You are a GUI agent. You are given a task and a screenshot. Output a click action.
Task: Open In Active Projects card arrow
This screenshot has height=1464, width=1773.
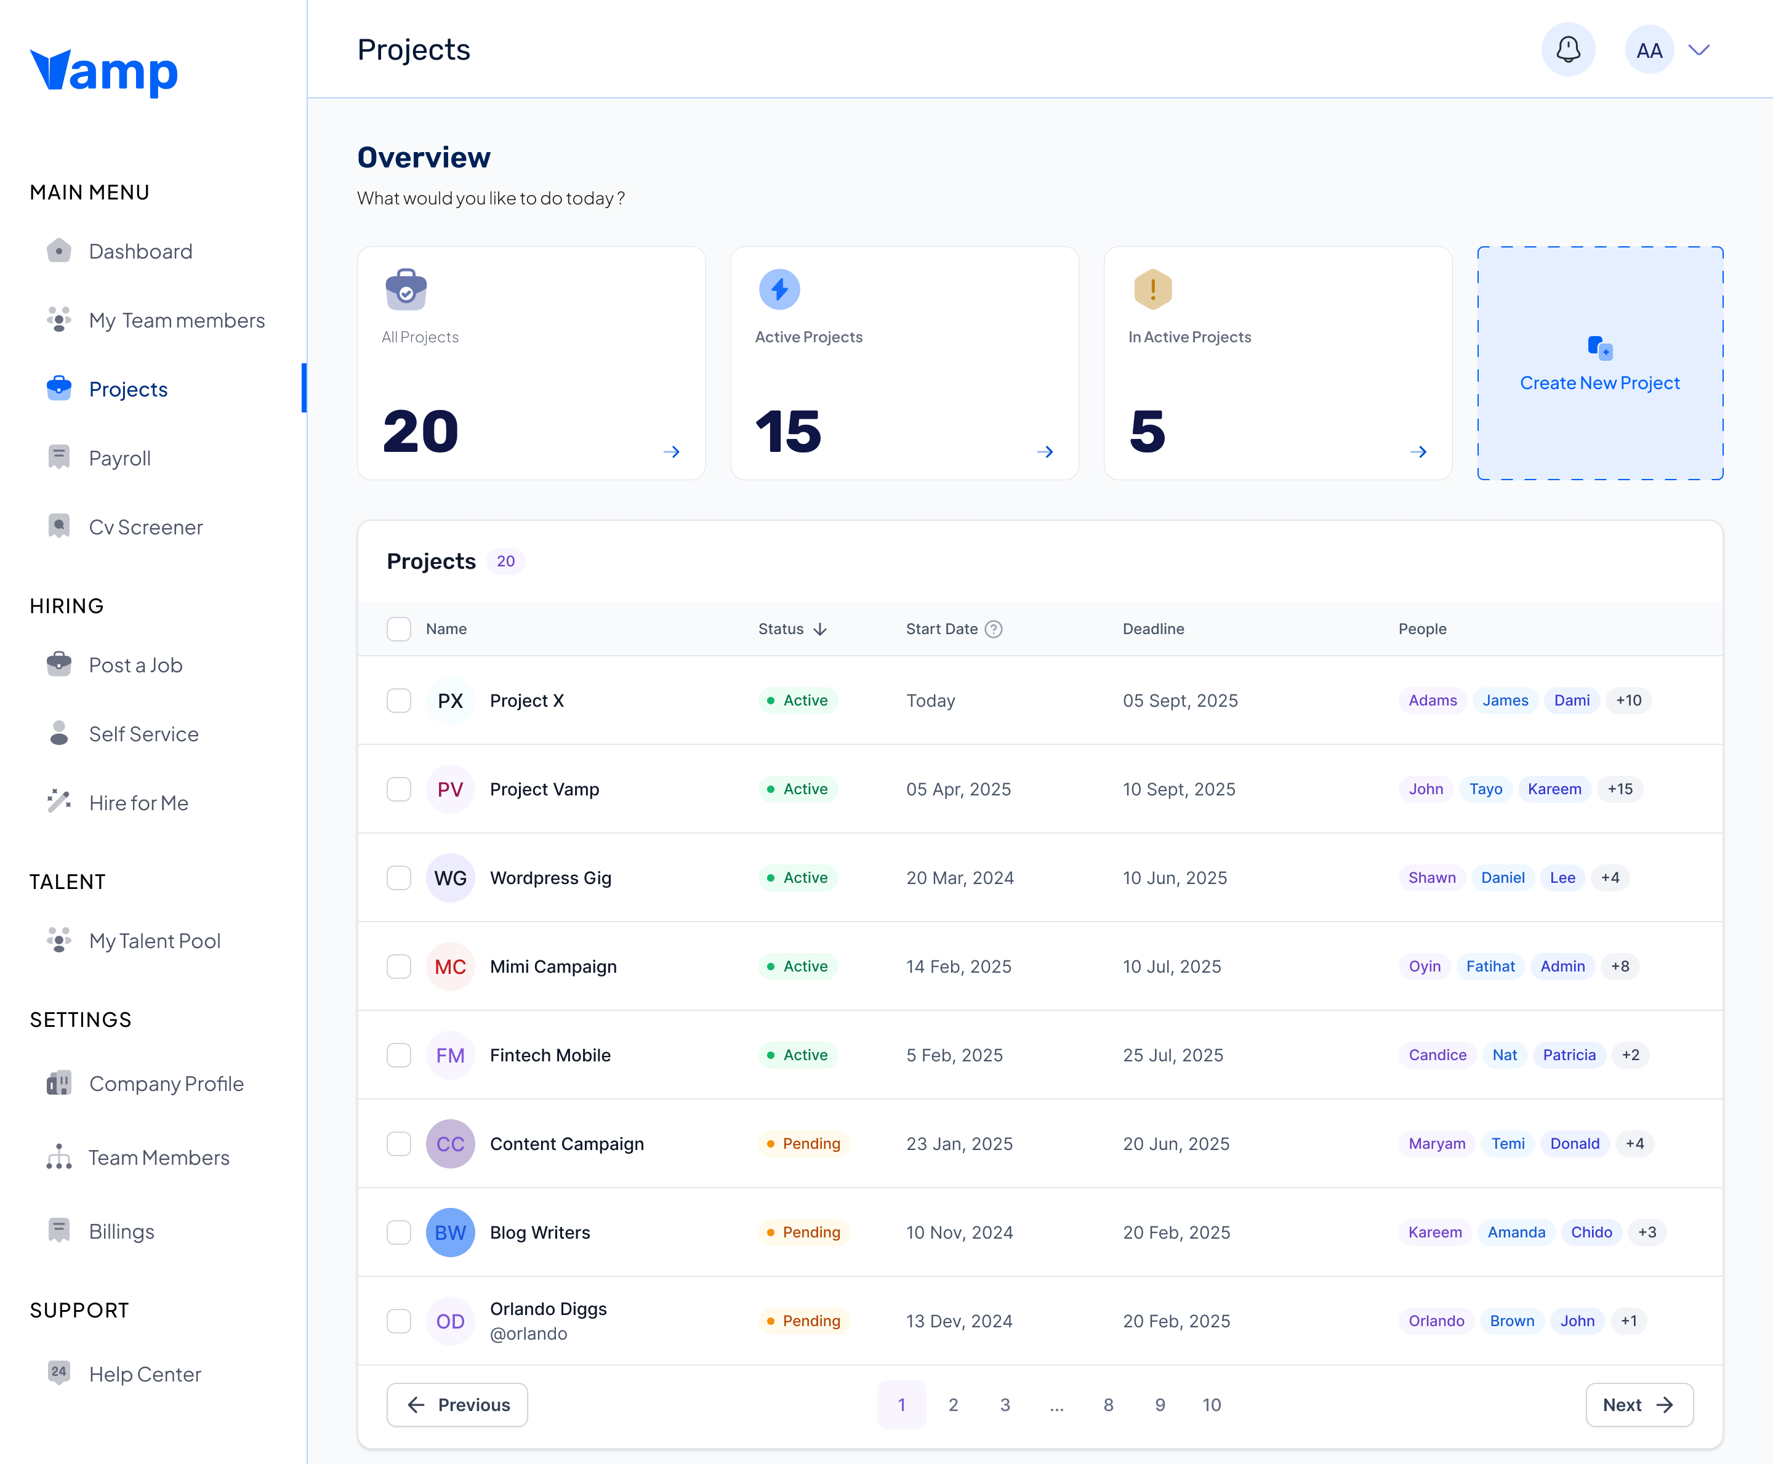tap(1419, 452)
